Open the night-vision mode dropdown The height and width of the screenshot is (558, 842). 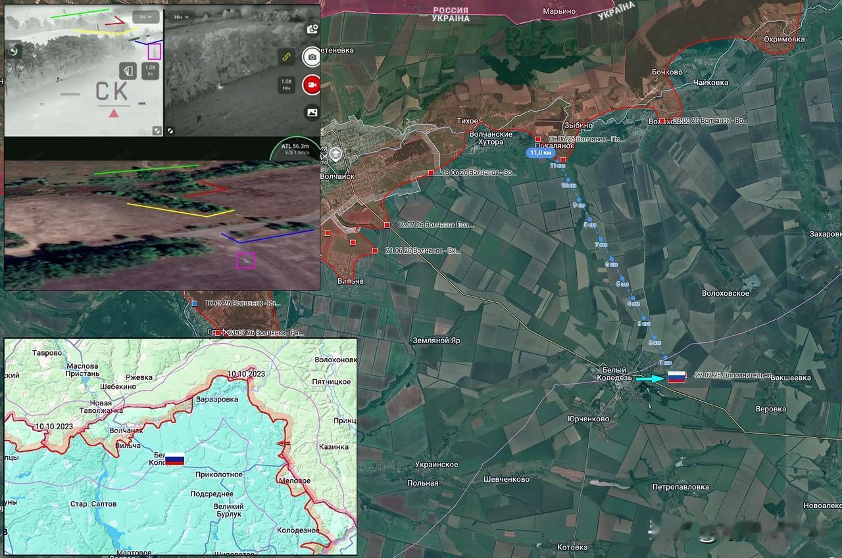pos(181,16)
